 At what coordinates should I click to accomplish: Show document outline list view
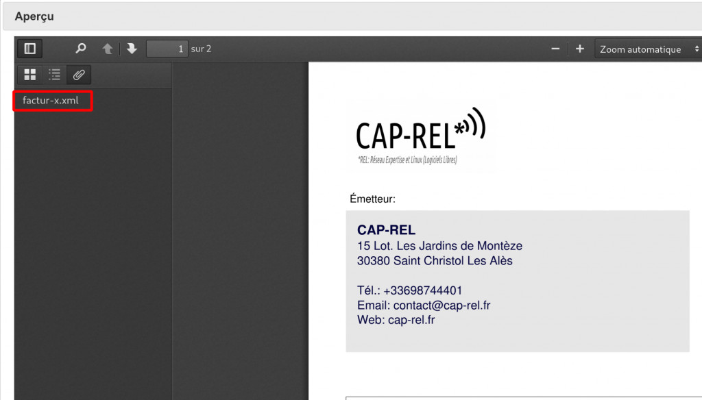click(x=55, y=75)
